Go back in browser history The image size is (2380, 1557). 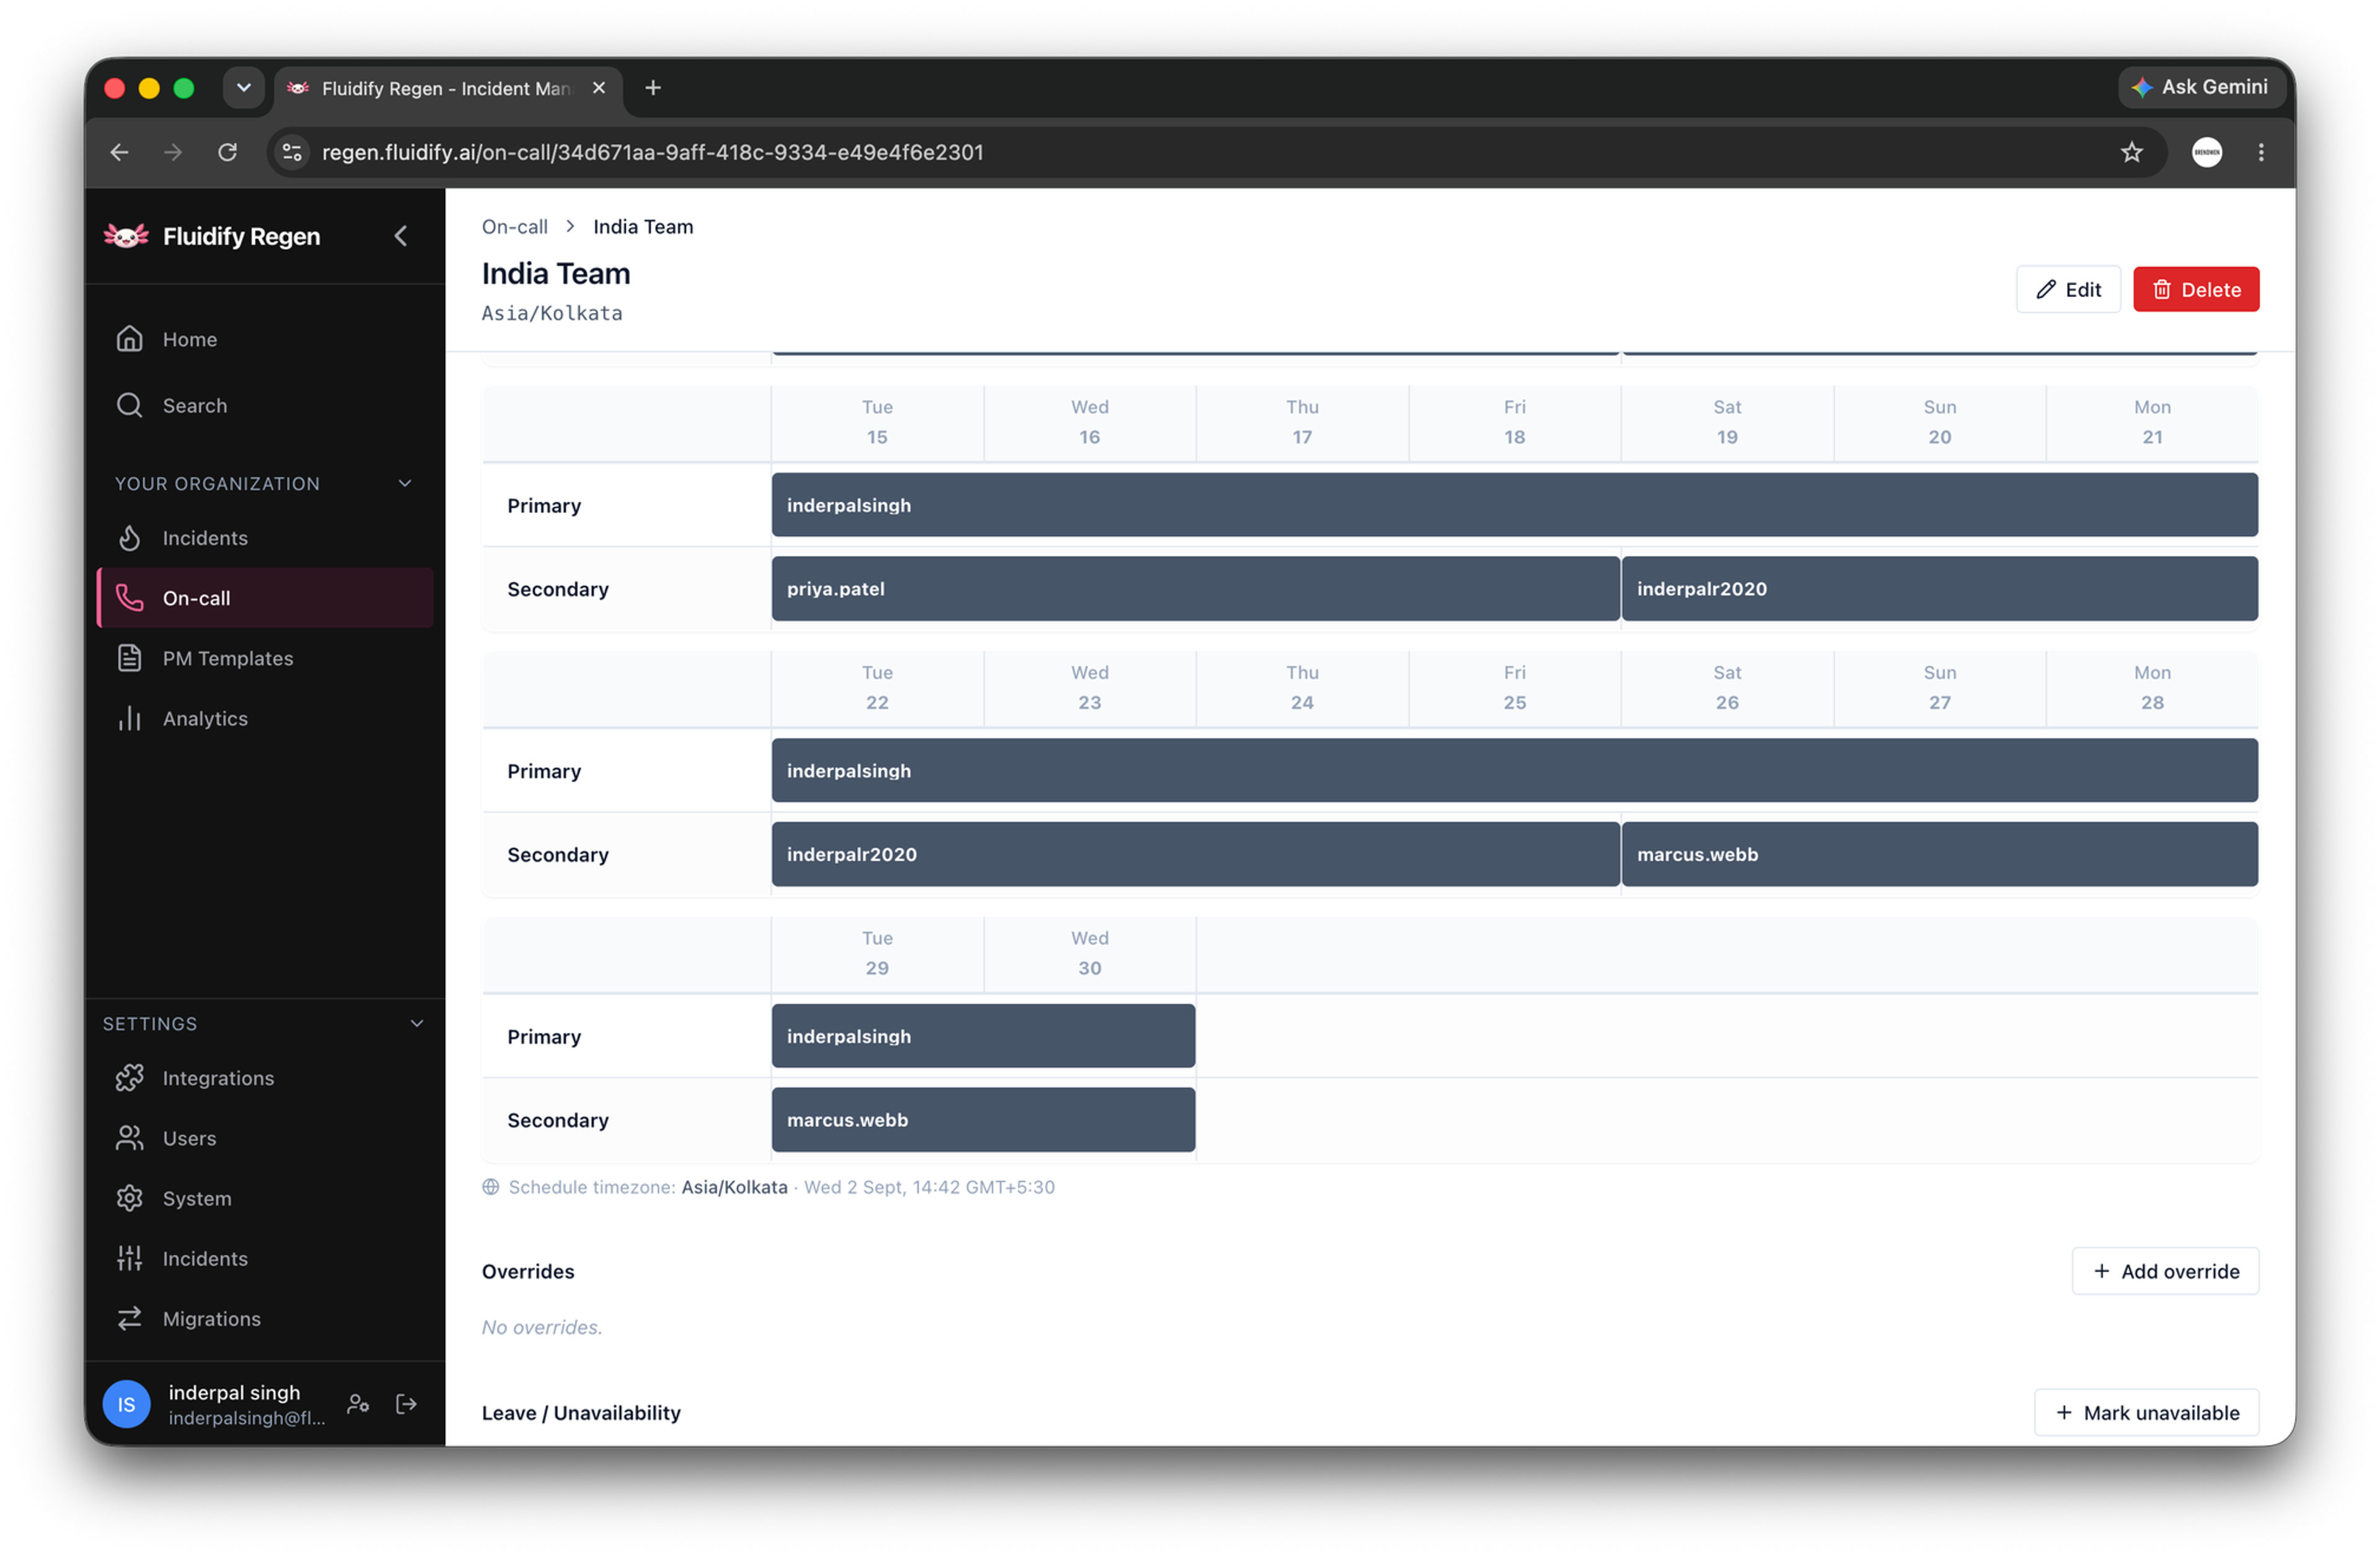pyautogui.click(x=119, y=152)
